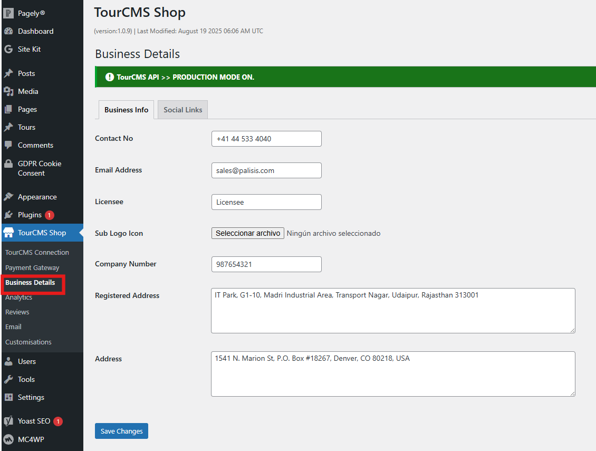
Task: Click the Seleccionar archivo file button
Action: (248, 233)
